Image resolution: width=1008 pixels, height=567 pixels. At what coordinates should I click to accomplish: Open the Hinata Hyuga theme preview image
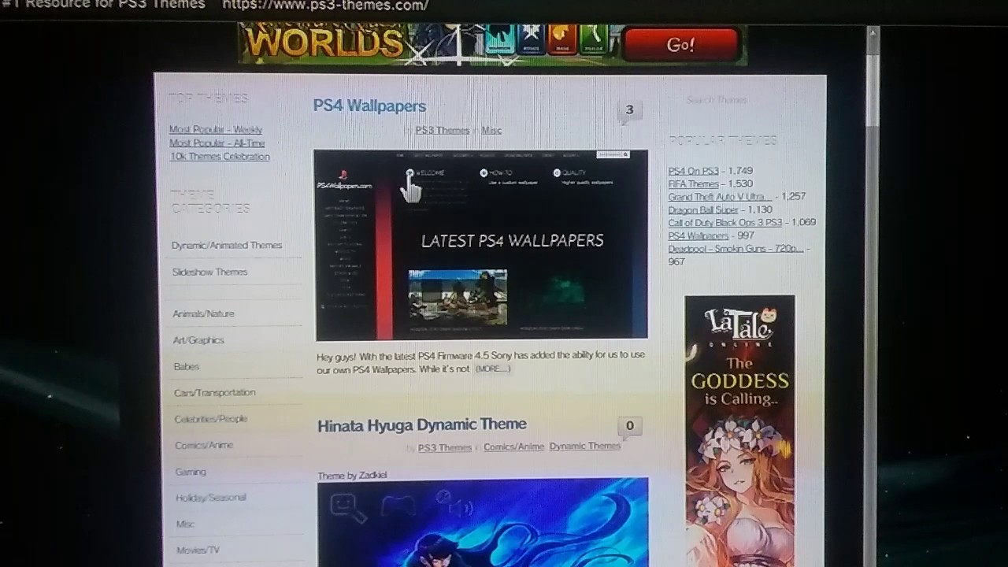pos(483,523)
